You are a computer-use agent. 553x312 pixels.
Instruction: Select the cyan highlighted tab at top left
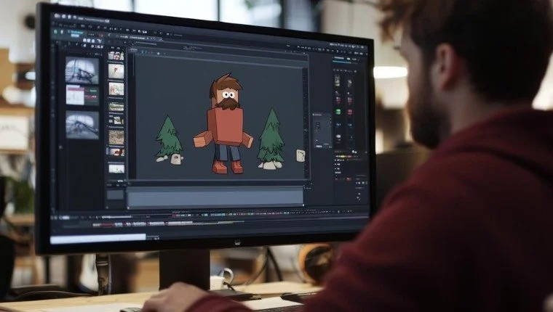76,33
